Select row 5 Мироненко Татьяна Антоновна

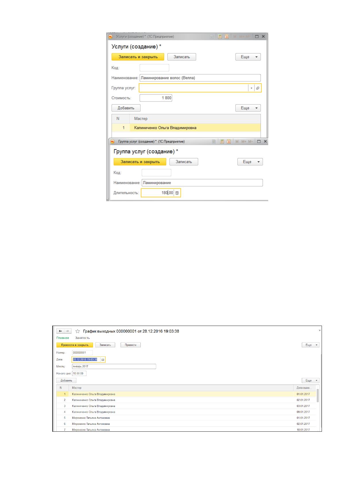click(186, 418)
